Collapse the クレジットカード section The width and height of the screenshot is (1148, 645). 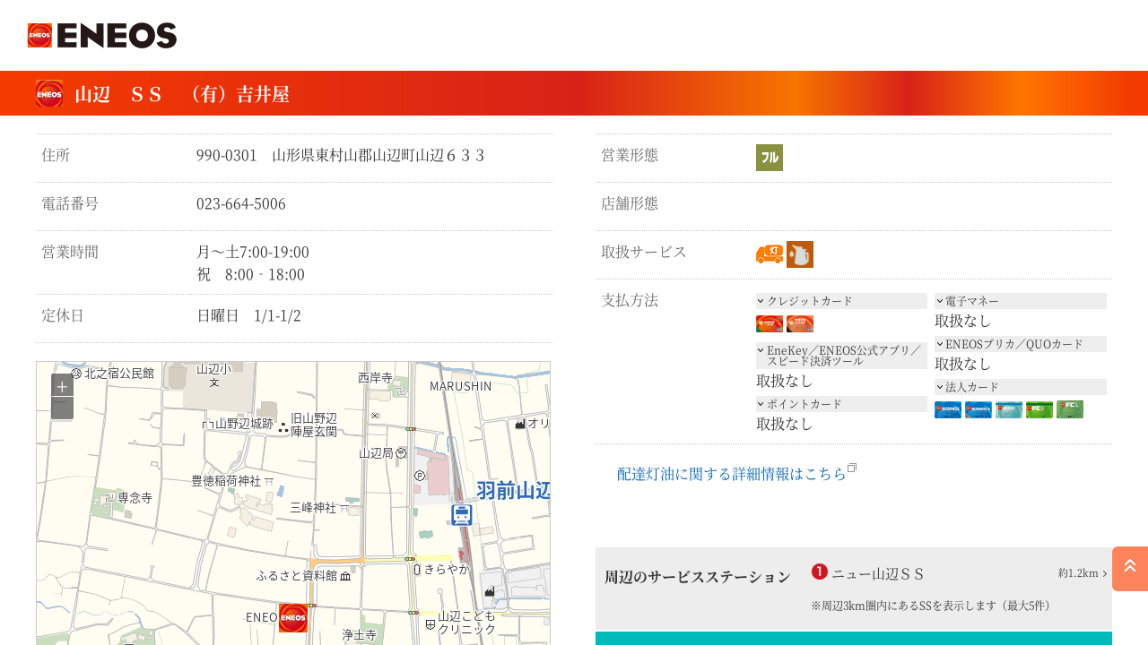pyautogui.click(x=841, y=301)
